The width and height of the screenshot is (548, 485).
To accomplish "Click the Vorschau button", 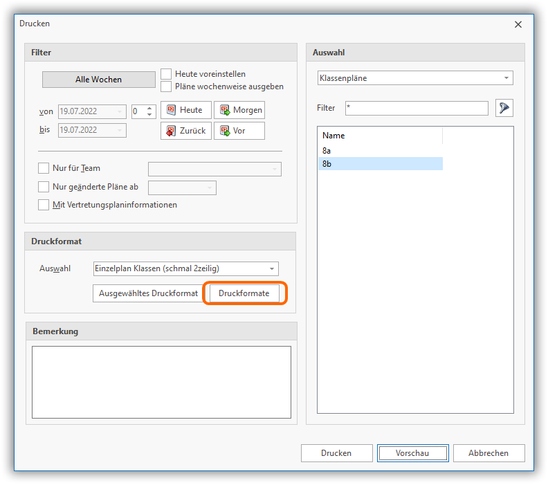I will coord(412,453).
